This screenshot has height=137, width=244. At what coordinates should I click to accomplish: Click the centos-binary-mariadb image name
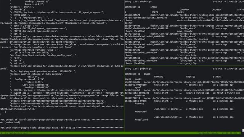[x=194, y=82]
